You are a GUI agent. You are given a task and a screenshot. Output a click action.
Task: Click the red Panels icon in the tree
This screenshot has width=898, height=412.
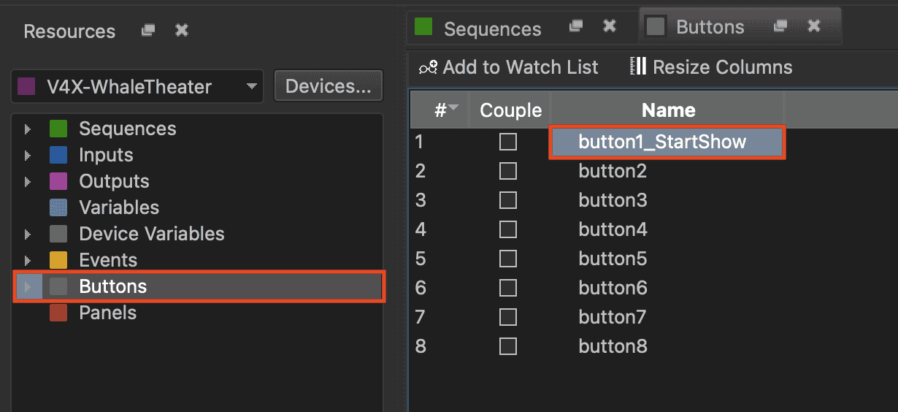(x=58, y=313)
